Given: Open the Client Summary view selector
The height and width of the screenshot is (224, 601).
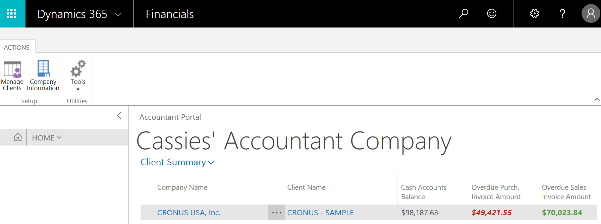Looking at the screenshot, I should coord(177,162).
